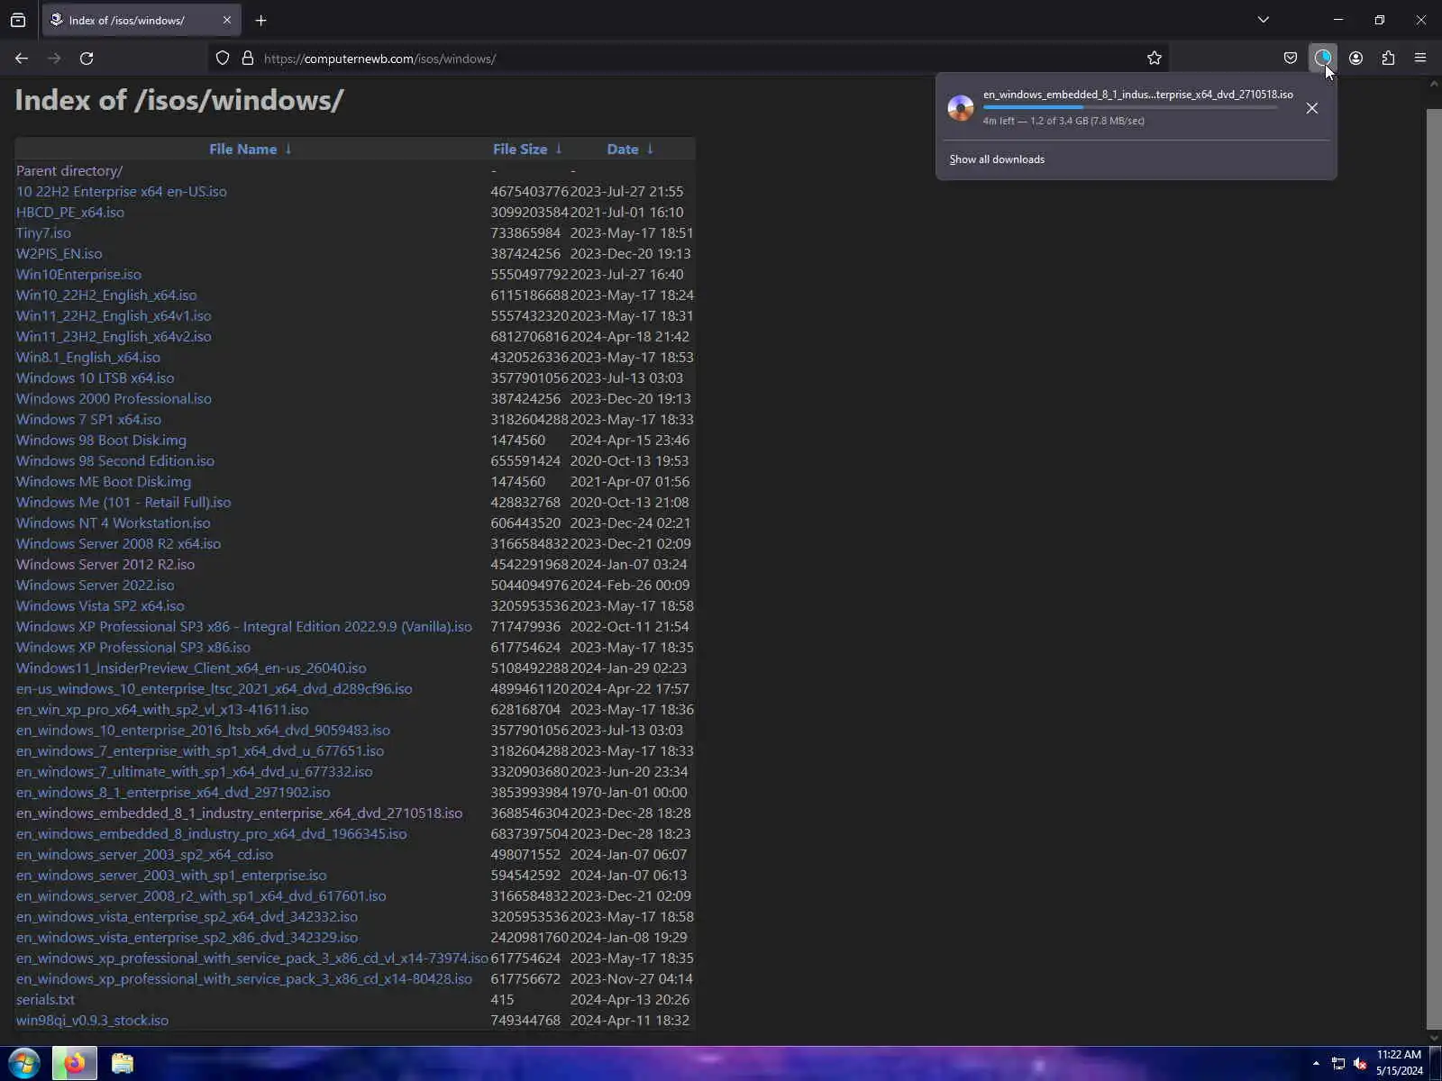The width and height of the screenshot is (1442, 1081).
Task: Open the Extensions menu
Action: (1388, 59)
